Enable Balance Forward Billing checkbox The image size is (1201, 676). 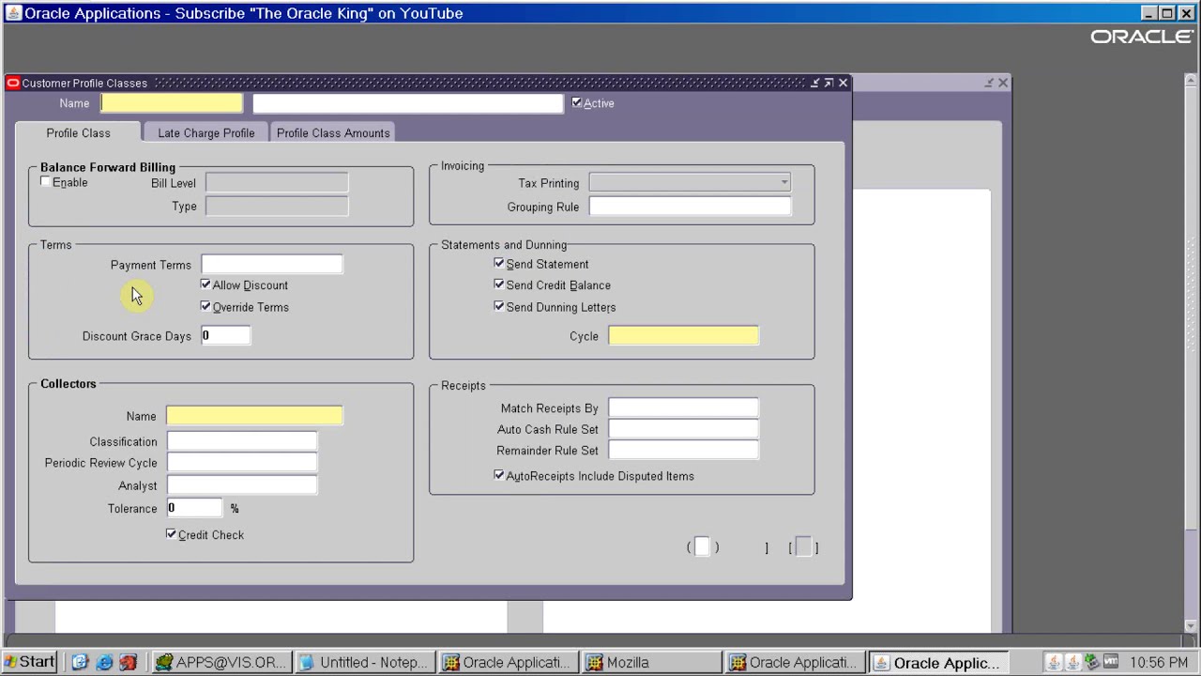coord(46,181)
